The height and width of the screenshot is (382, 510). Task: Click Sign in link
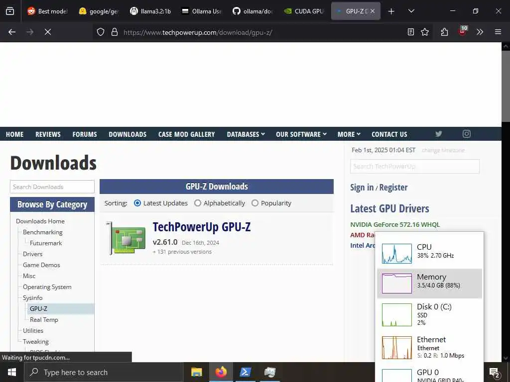362,188
